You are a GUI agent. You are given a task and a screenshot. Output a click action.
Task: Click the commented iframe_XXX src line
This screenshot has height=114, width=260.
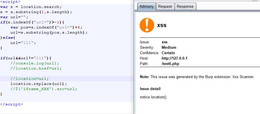[44, 89]
